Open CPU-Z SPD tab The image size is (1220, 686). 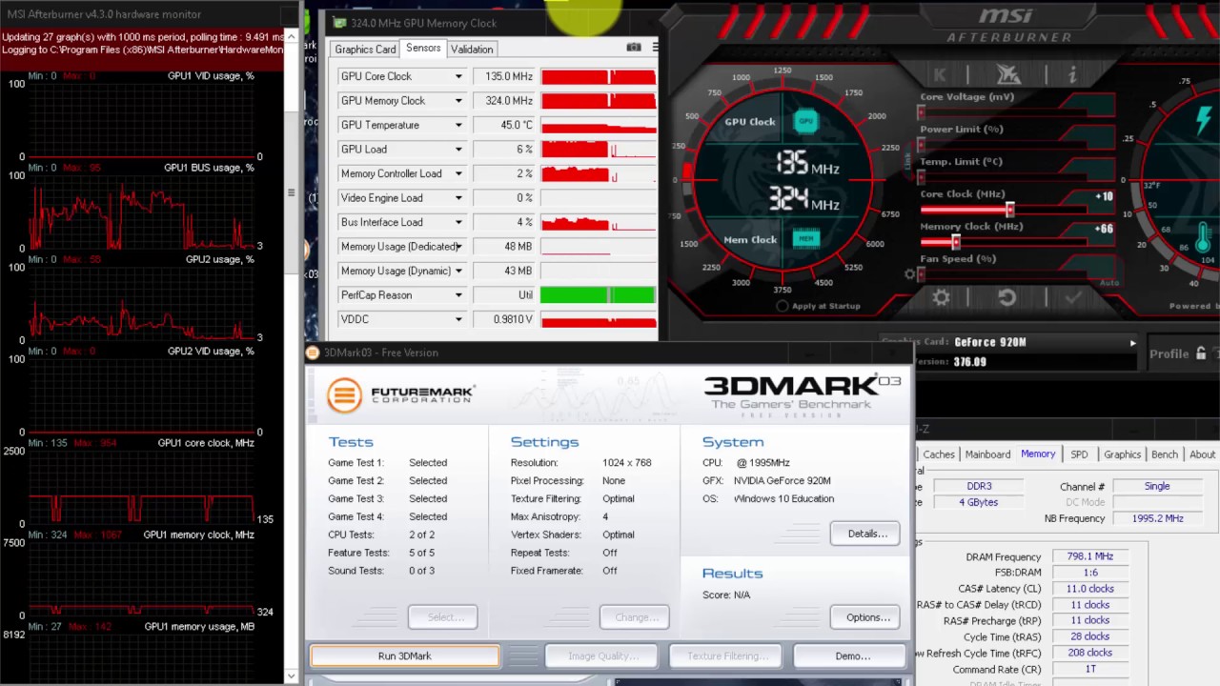coord(1079,454)
